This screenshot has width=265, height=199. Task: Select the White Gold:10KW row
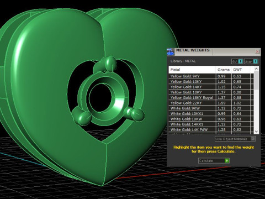click(x=211, y=119)
